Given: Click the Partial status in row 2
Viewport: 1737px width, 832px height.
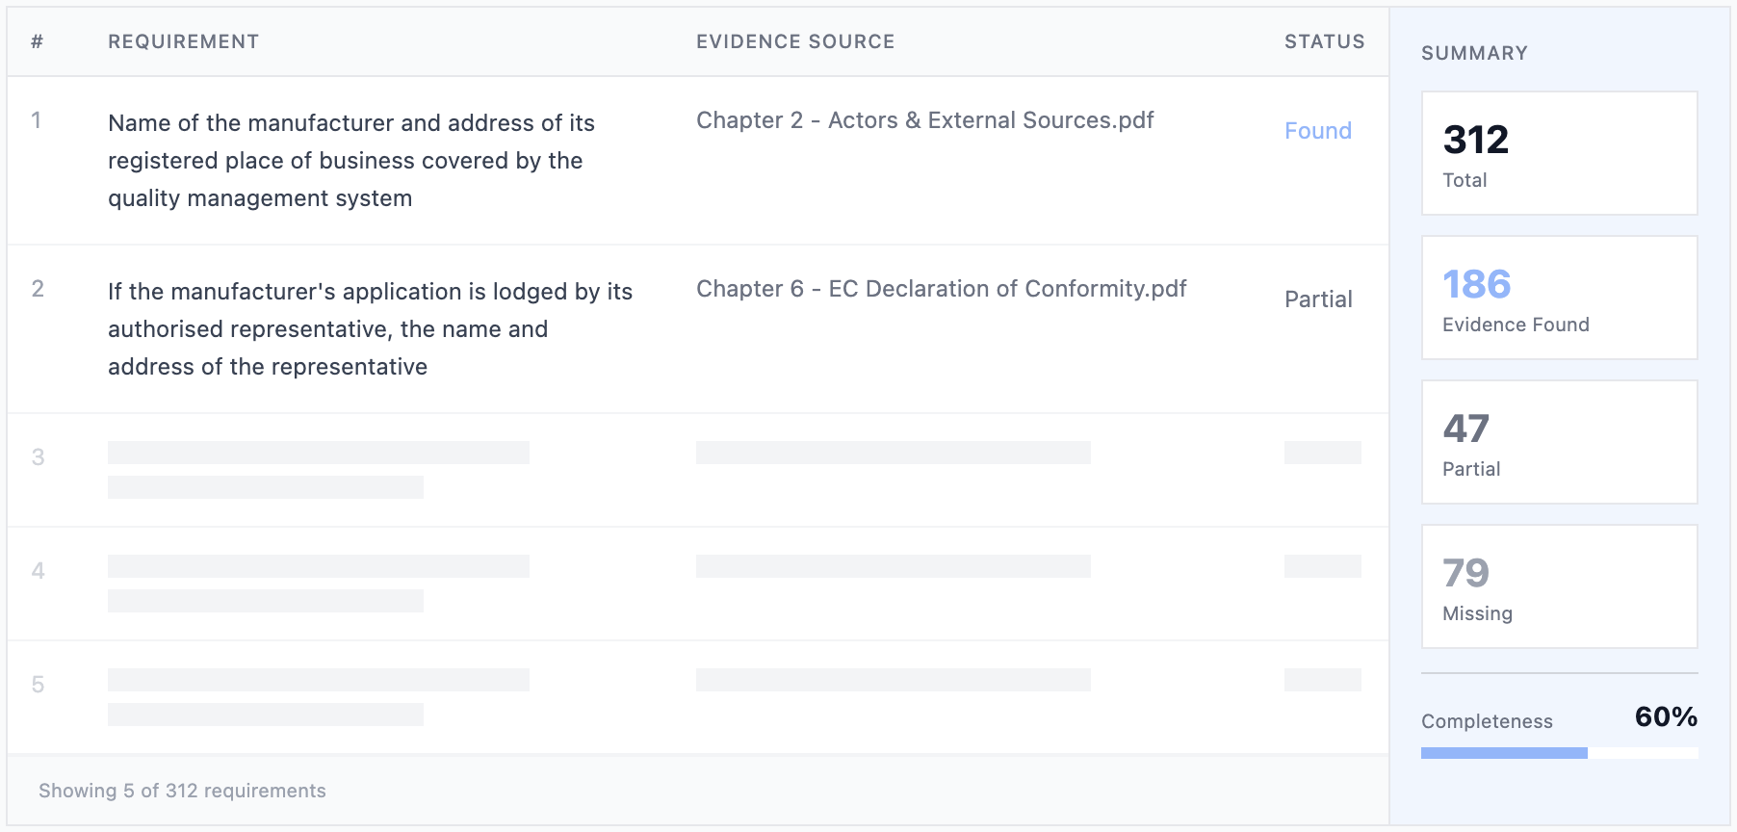Looking at the screenshot, I should point(1318,299).
